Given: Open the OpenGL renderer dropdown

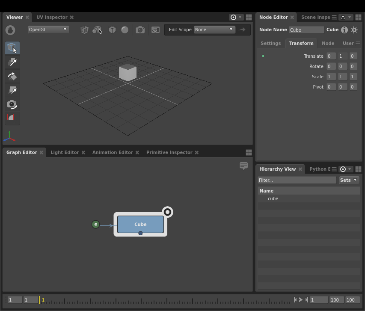Looking at the screenshot, I should point(48,30).
